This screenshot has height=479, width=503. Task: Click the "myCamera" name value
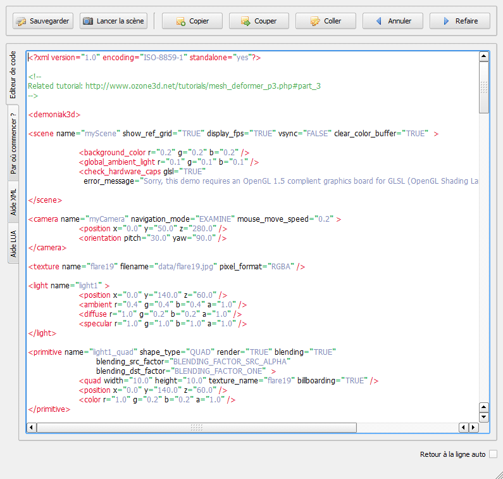click(x=107, y=219)
